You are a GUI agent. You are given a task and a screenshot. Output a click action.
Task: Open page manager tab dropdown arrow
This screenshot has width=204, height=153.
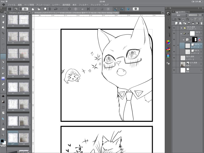[29, 13]
